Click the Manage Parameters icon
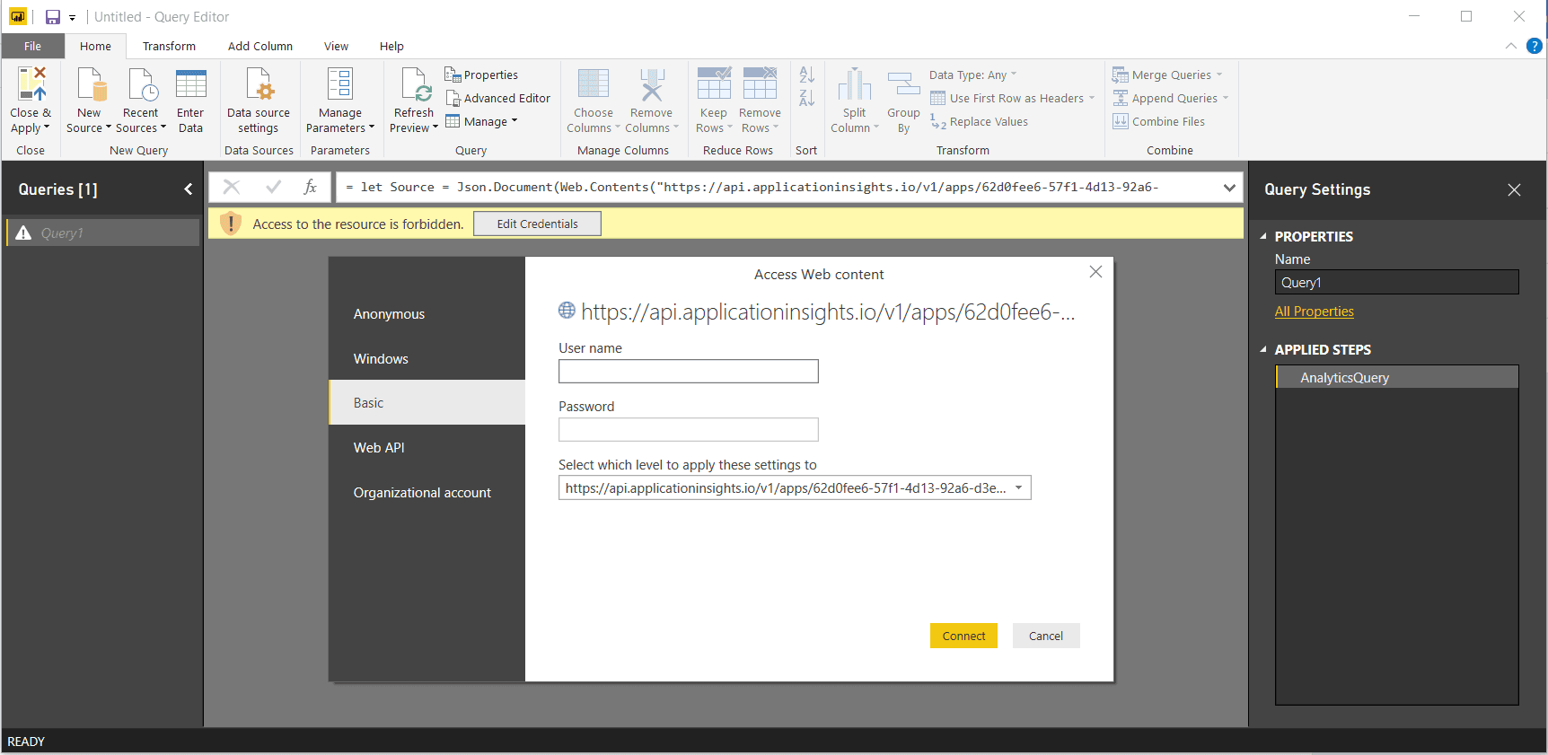The height and width of the screenshot is (755, 1548). coord(340,83)
